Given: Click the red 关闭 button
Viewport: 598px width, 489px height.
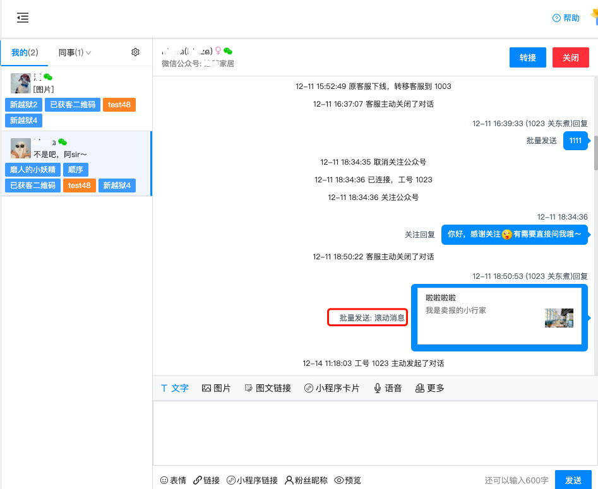Looking at the screenshot, I should coord(571,57).
